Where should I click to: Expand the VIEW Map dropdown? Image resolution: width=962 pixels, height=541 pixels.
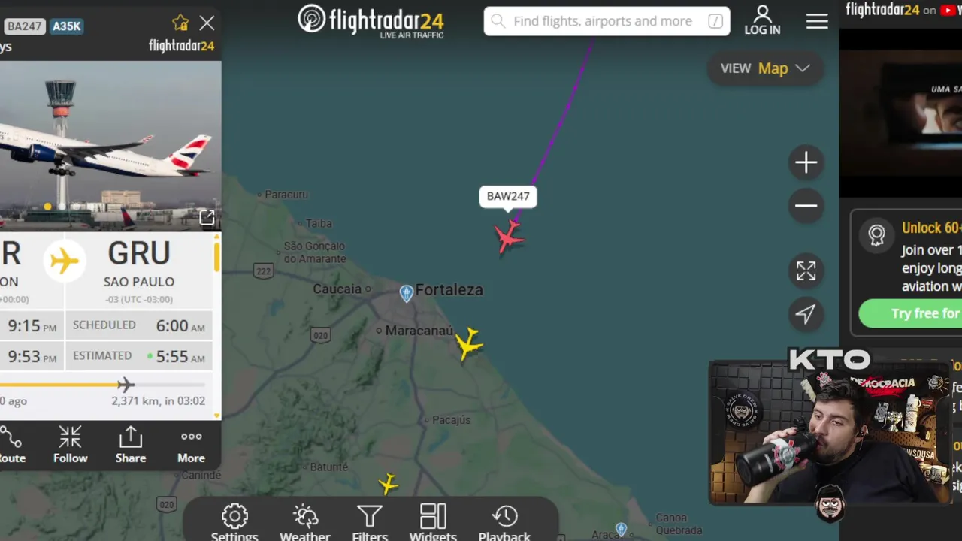click(765, 68)
